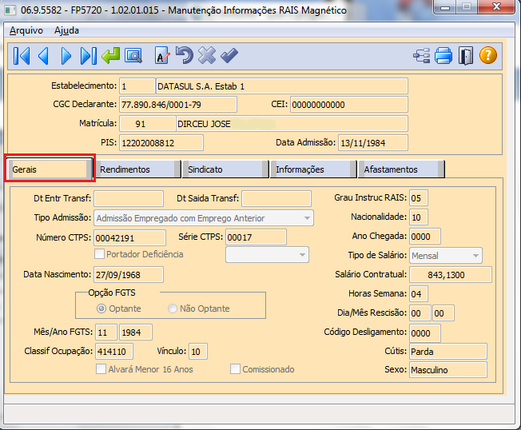This screenshot has height=430, width=521.
Task: Go to the previous record
Action: pos(43,55)
